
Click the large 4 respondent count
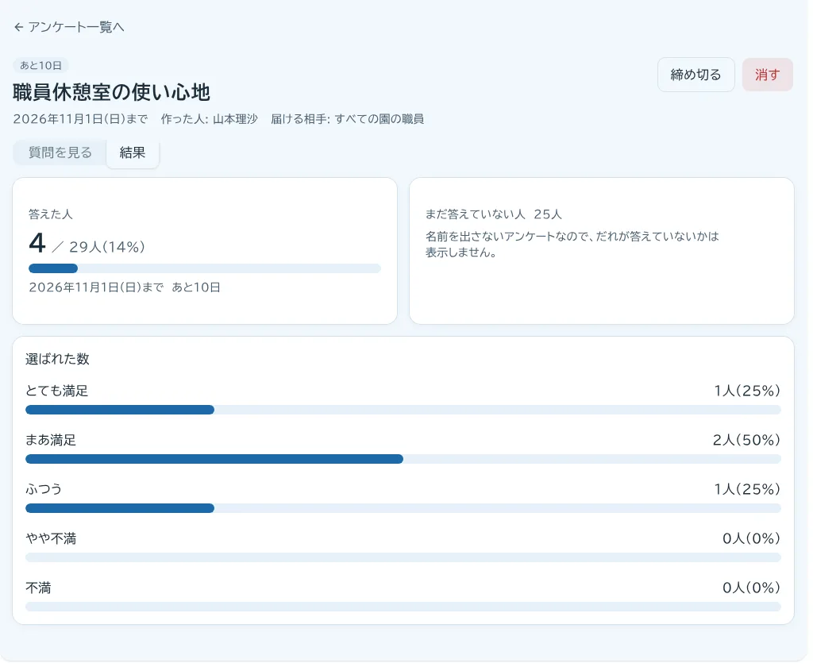pyautogui.click(x=37, y=243)
